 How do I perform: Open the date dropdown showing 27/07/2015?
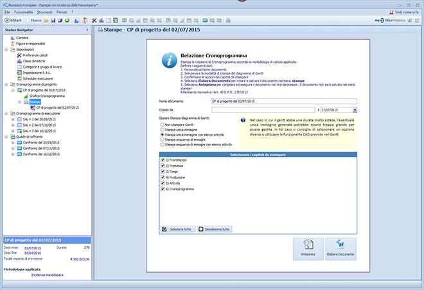[355, 111]
